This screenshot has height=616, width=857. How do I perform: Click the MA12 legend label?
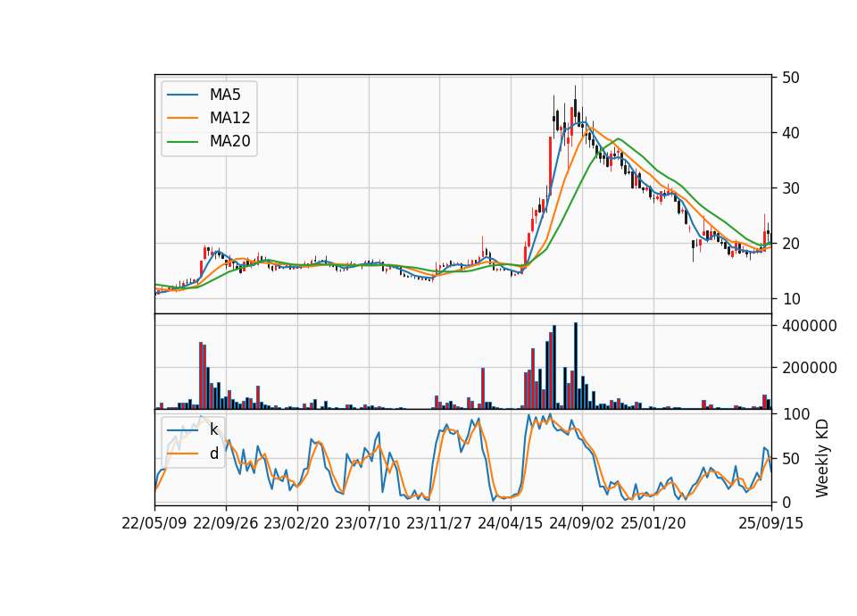(229, 118)
